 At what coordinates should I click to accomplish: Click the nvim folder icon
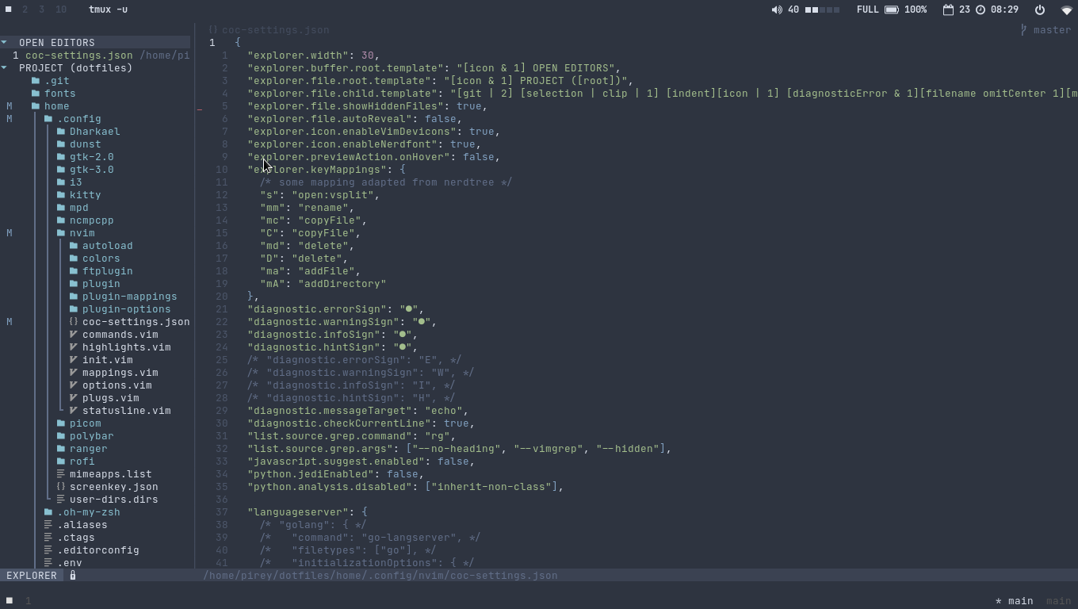click(x=61, y=233)
